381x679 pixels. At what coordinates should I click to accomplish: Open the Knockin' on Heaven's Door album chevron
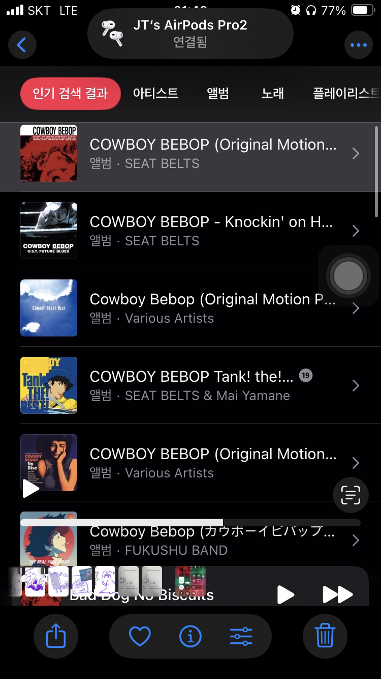point(356,231)
